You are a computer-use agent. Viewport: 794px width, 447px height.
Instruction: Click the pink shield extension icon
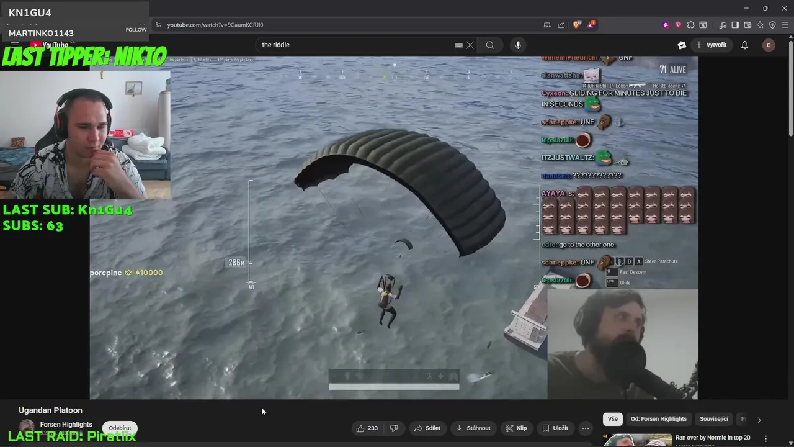[678, 25]
